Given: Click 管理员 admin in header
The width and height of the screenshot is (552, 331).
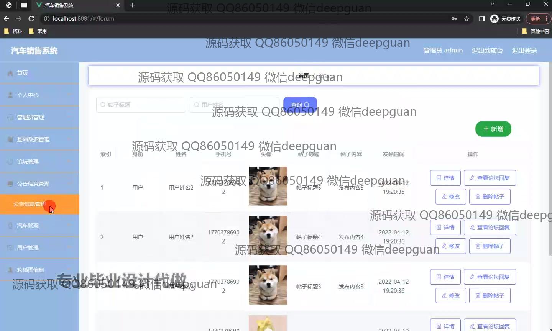Looking at the screenshot, I should point(443,51).
